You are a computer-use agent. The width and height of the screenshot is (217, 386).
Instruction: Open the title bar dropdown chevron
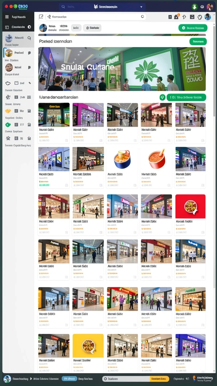pyautogui.click(x=141, y=7)
